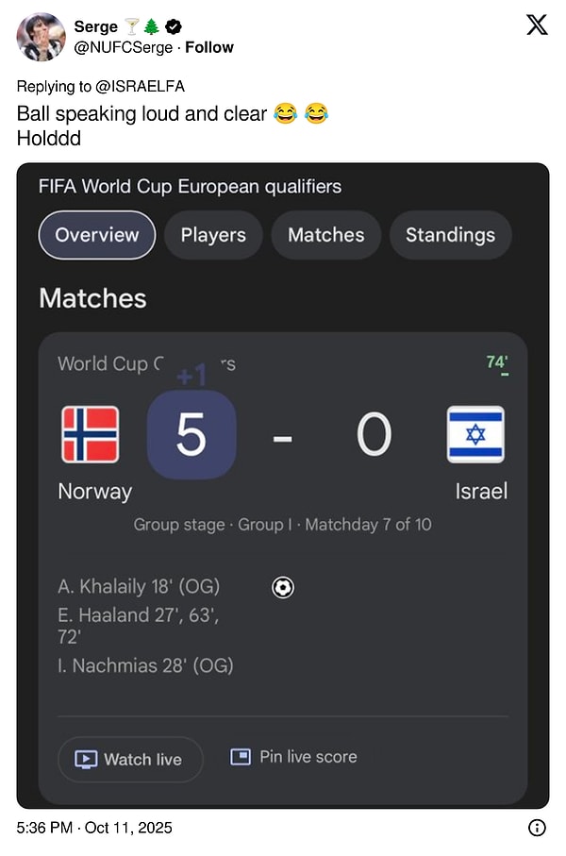Click the Watch live play icon

(86, 759)
